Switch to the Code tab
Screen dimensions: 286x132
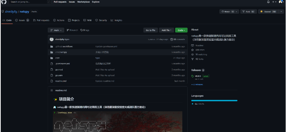(7, 20)
